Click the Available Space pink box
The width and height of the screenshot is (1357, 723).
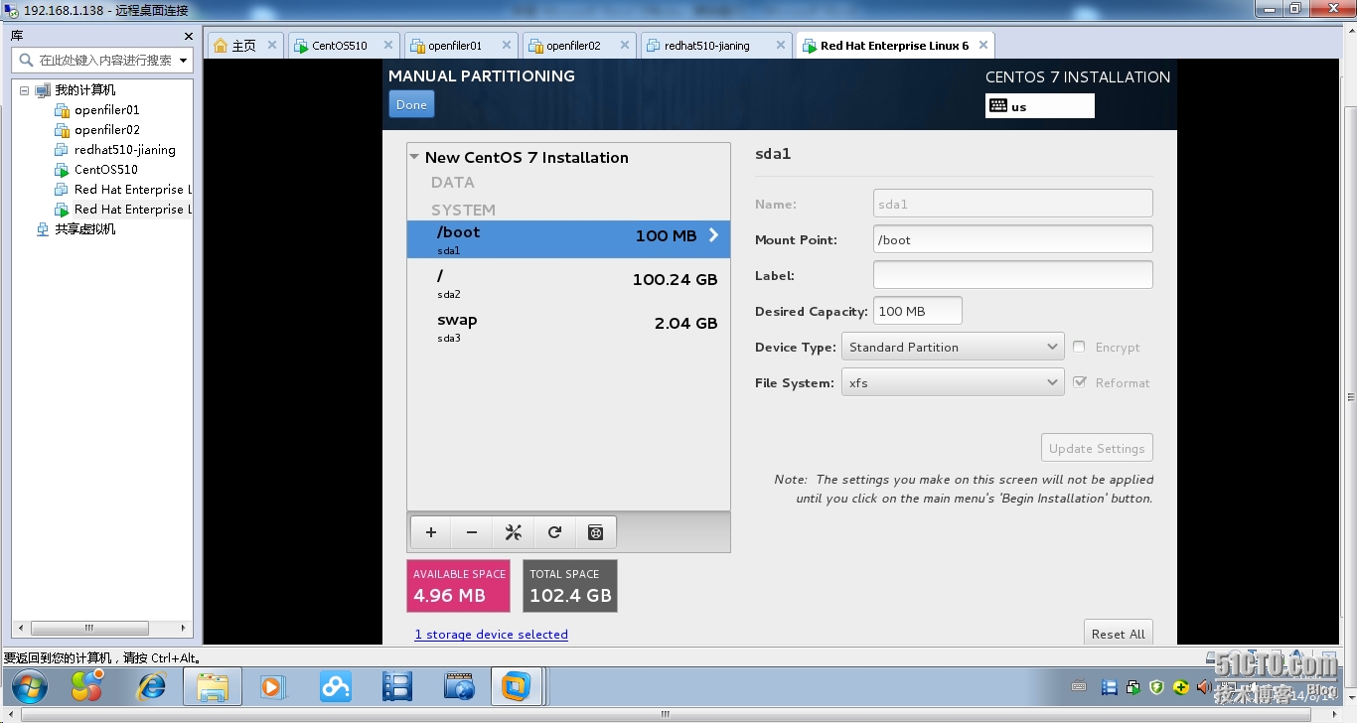click(x=458, y=586)
